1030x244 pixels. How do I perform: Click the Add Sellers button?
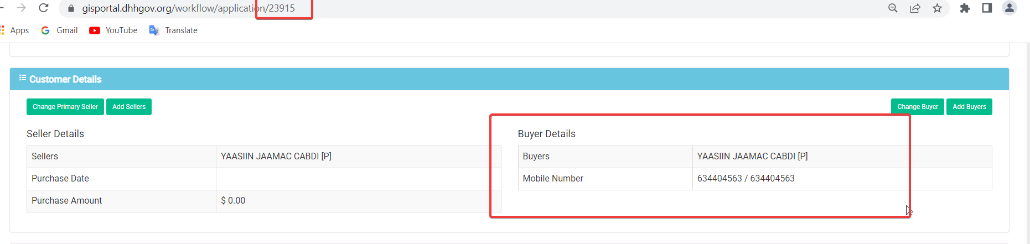coord(129,107)
